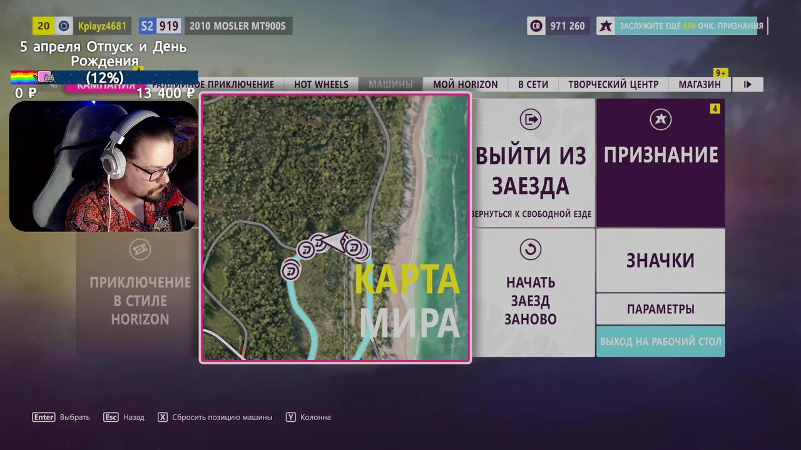801x450 pixels.
Task: Click X Сбросить позицию машины hint
Action: pyautogui.click(x=215, y=417)
